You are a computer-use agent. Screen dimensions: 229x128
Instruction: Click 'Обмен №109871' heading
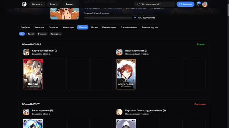click(x=31, y=104)
